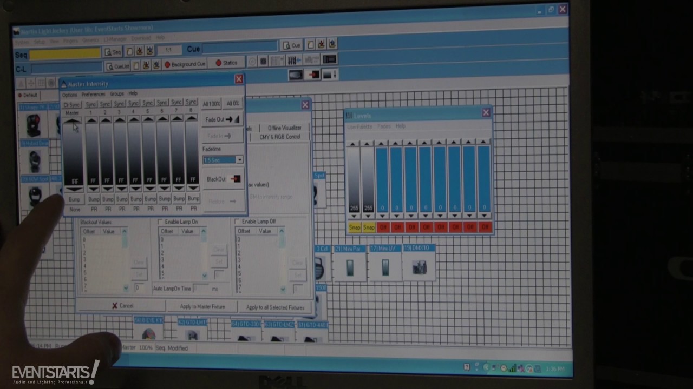
Task: Click the third blue fader in Levels window
Action: click(411, 179)
